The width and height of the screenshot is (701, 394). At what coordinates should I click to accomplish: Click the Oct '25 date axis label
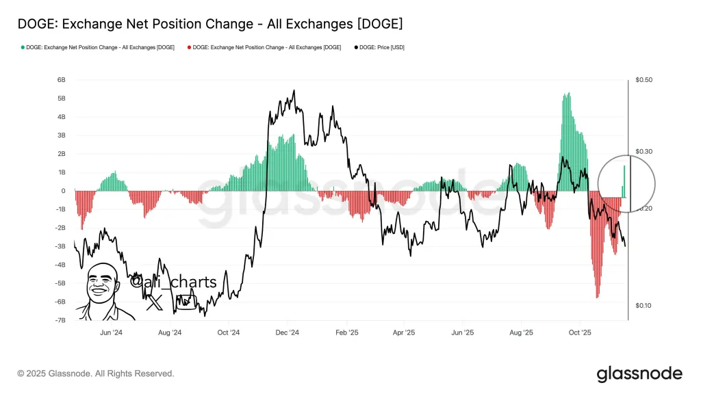tap(579, 332)
